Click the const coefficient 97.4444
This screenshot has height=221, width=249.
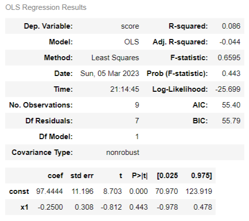pos(49,191)
